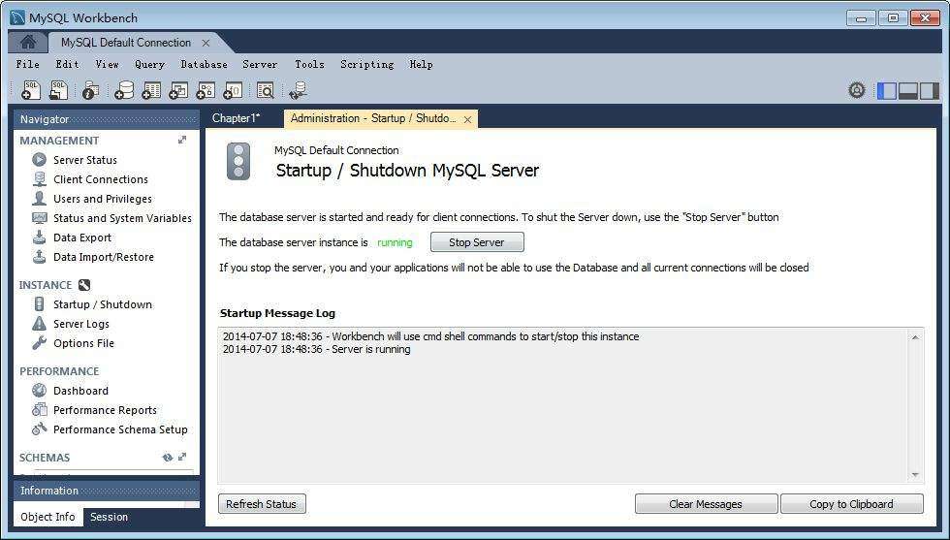Switch to the Session tab
950x540 pixels.
point(109,517)
